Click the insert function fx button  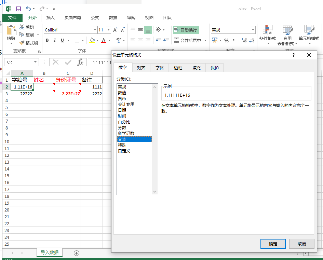click(80, 62)
